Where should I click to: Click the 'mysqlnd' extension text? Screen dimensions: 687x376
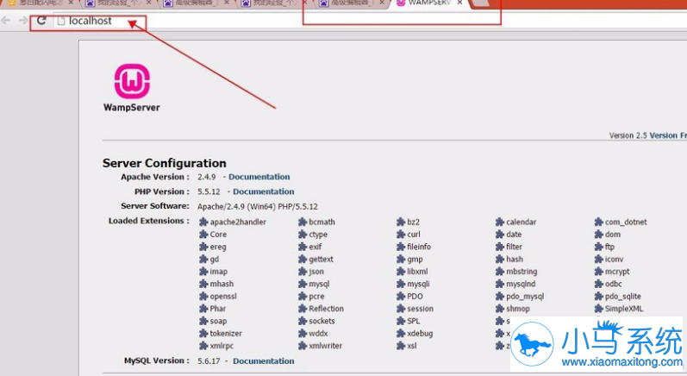[x=521, y=284]
